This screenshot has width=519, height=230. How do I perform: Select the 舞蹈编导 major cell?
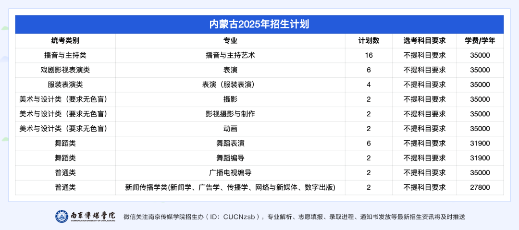click(x=230, y=158)
